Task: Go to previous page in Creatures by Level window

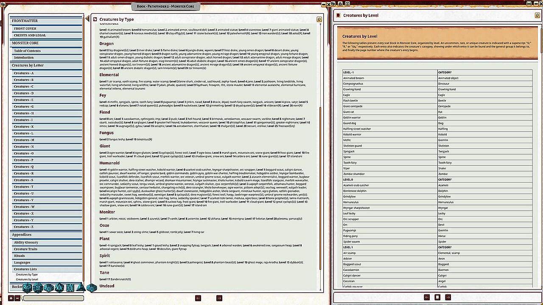Action: [x=427, y=297]
